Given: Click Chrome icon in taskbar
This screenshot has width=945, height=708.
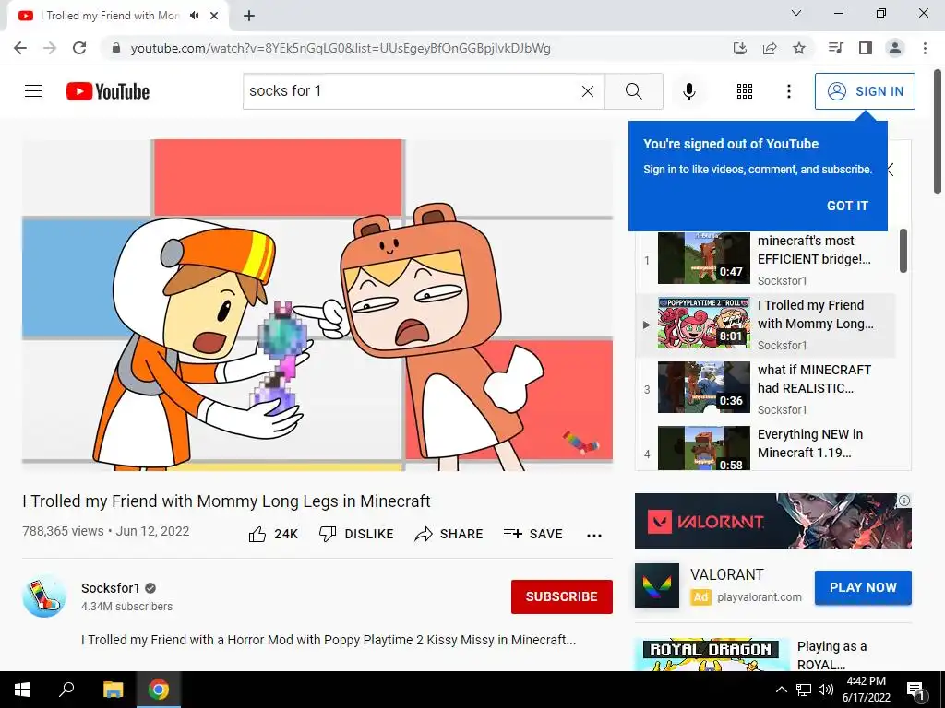Looking at the screenshot, I should click(159, 690).
